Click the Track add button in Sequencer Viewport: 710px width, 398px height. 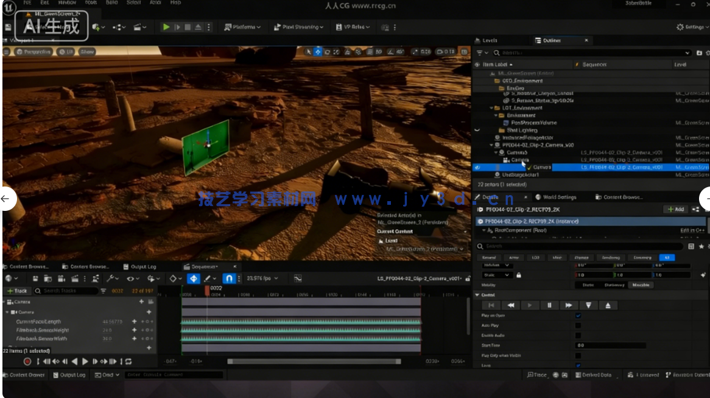(17, 291)
